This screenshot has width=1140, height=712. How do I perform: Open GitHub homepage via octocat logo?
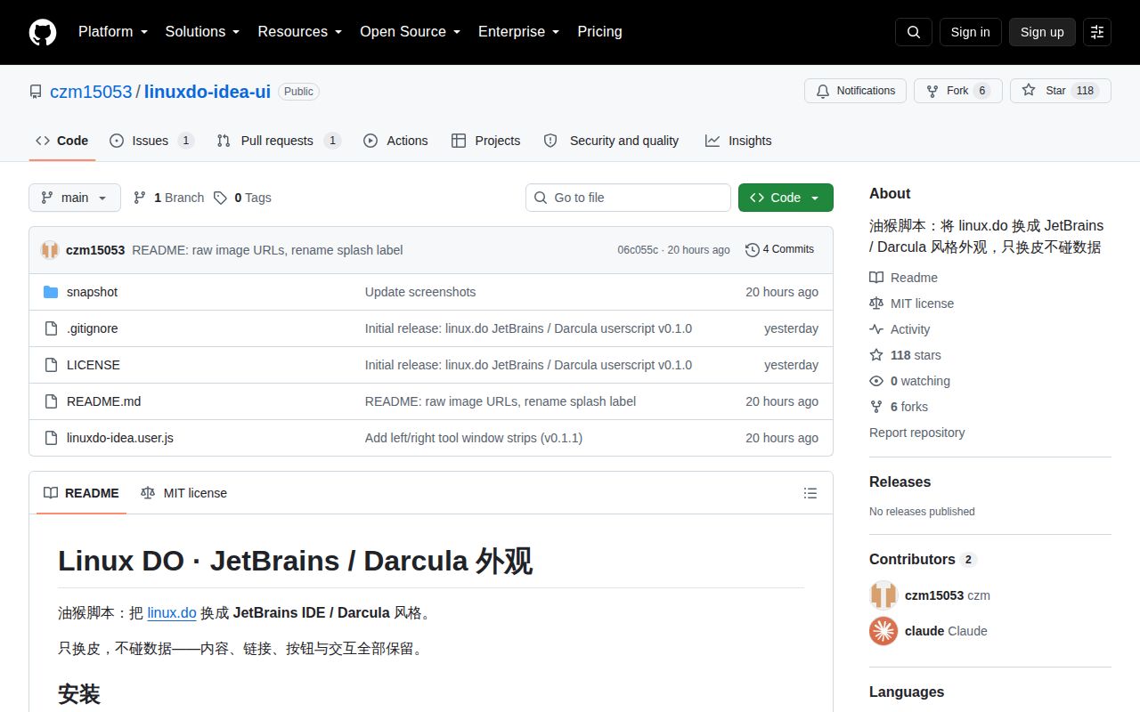[x=43, y=32]
